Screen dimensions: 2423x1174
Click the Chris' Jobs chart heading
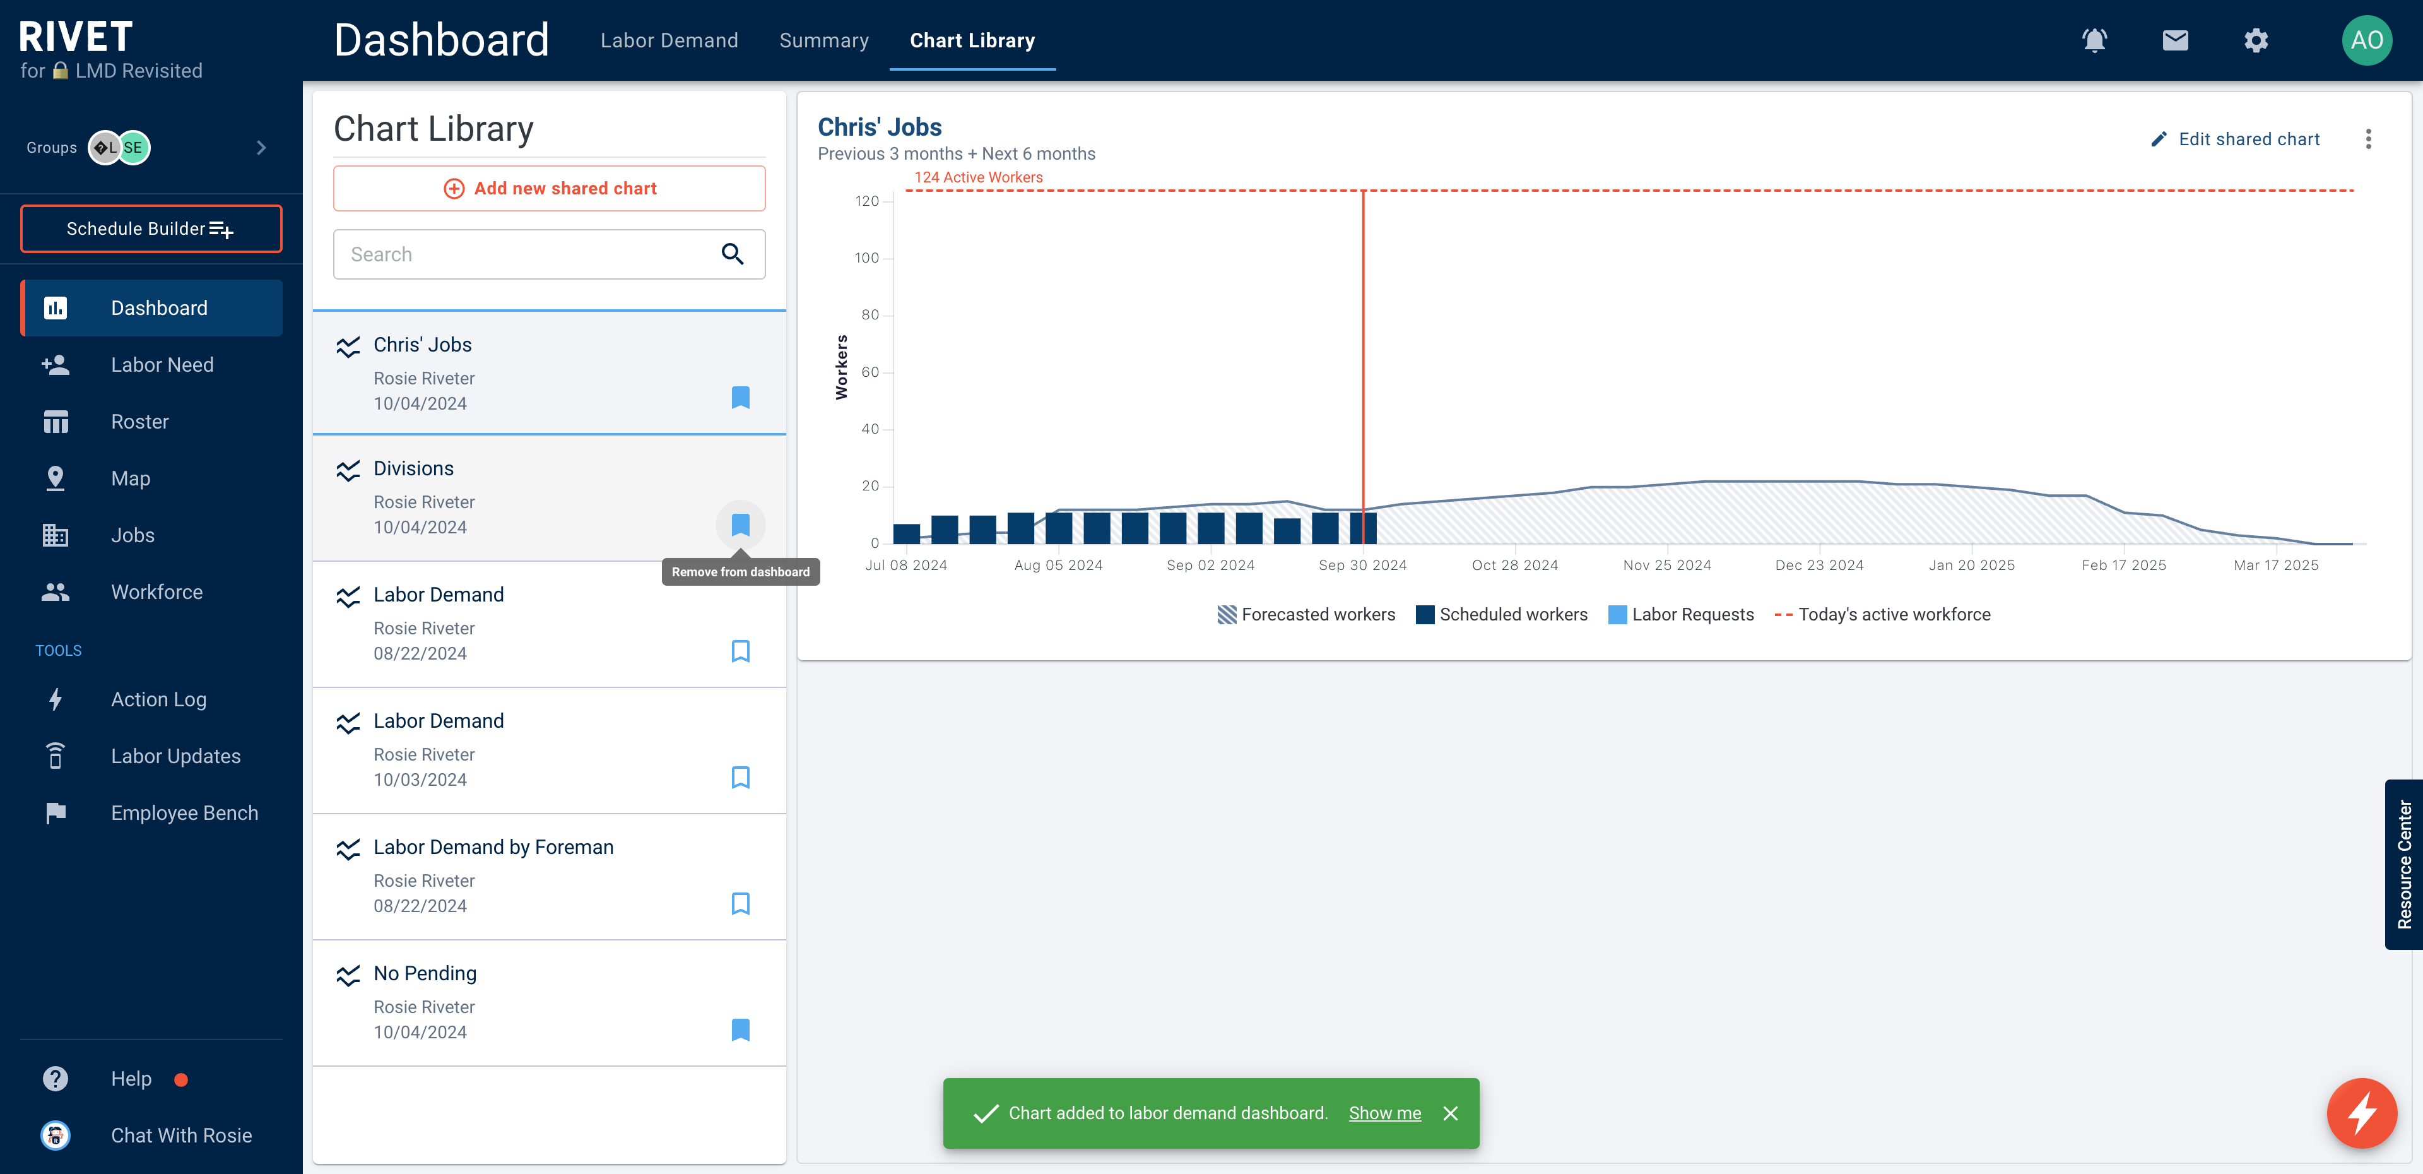click(x=878, y=127)
